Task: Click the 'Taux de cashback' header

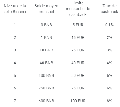Action: pyautogui.click(x=109, y=9)
